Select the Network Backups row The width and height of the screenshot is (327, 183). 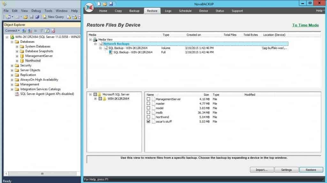coord(196,44)
